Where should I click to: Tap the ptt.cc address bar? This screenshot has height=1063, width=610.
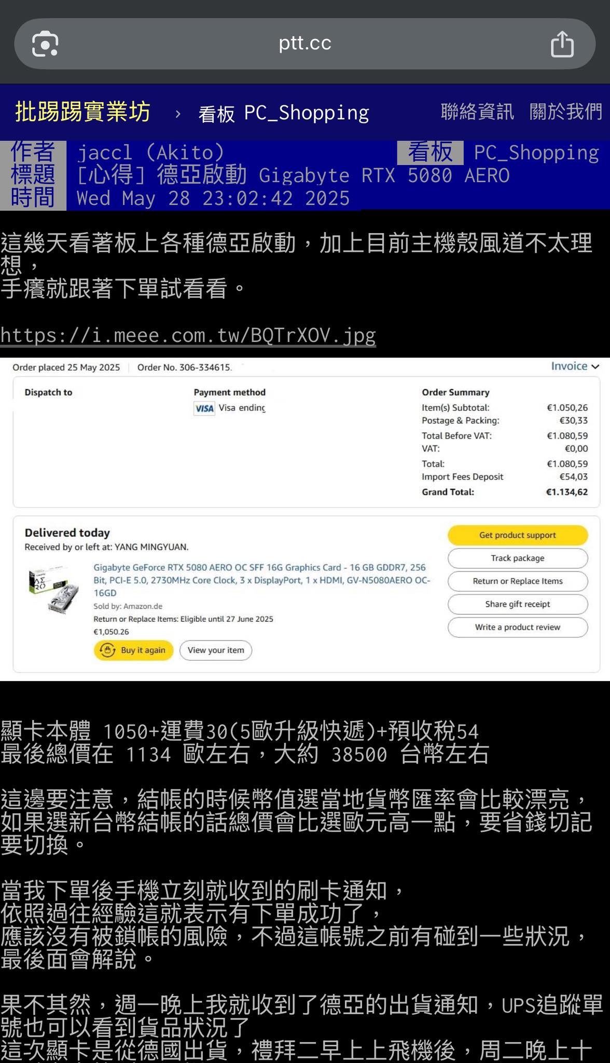(305, 44)
